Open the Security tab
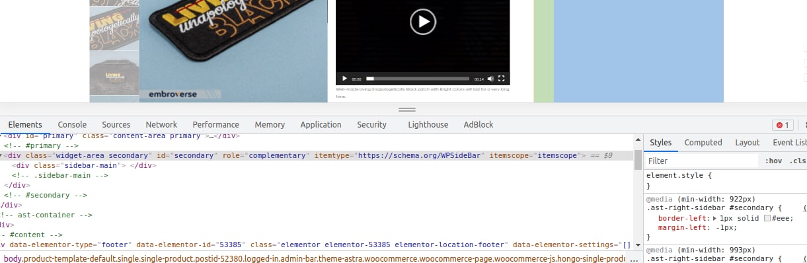Image resolution: width=807 pixels, height=263 pixels. point(371,124)
